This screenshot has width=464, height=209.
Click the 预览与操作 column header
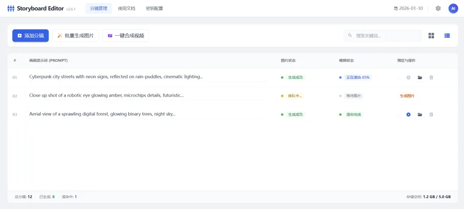[x=406, y=61]
